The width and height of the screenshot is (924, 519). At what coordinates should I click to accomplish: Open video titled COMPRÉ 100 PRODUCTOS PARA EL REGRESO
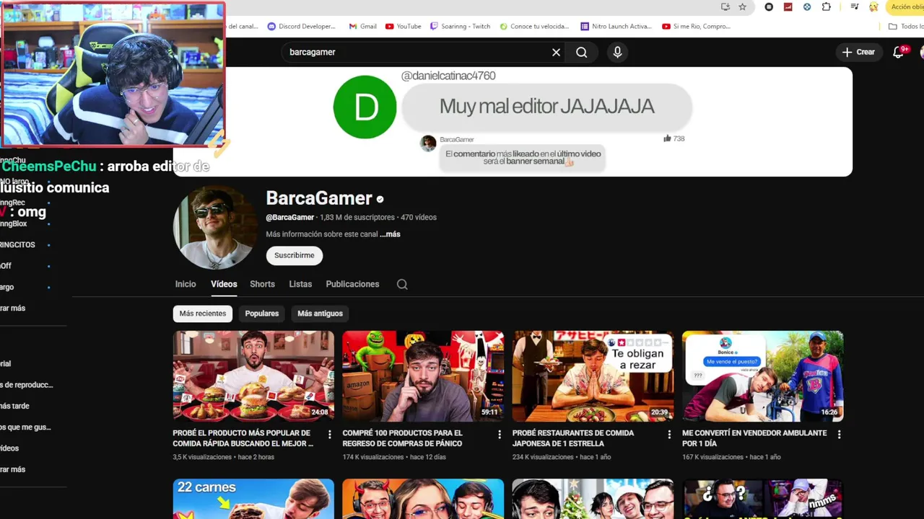coord(403,438)
